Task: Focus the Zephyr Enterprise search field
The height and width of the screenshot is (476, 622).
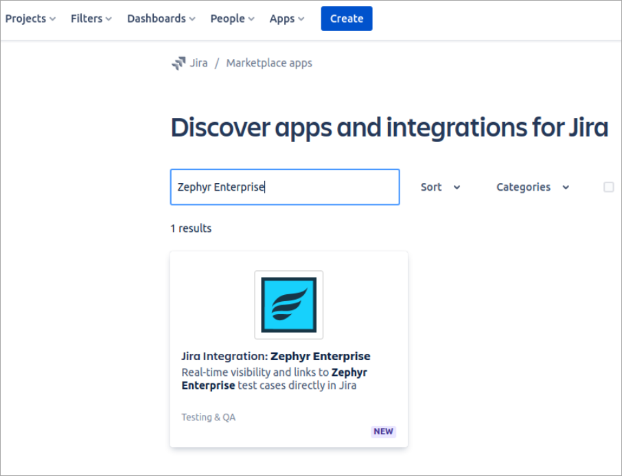Action: [x=284, y=187]
